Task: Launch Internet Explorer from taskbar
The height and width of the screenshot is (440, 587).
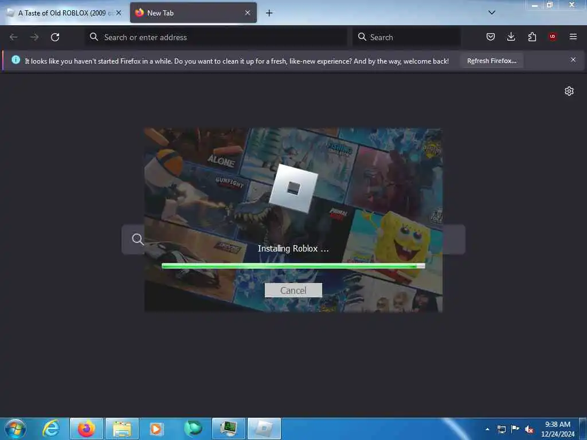Action: pos(51,429)
